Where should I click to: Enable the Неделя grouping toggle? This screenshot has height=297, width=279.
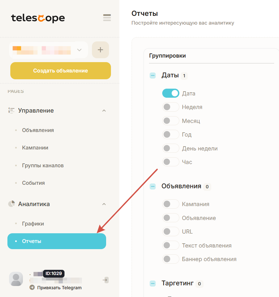(171, 107)
